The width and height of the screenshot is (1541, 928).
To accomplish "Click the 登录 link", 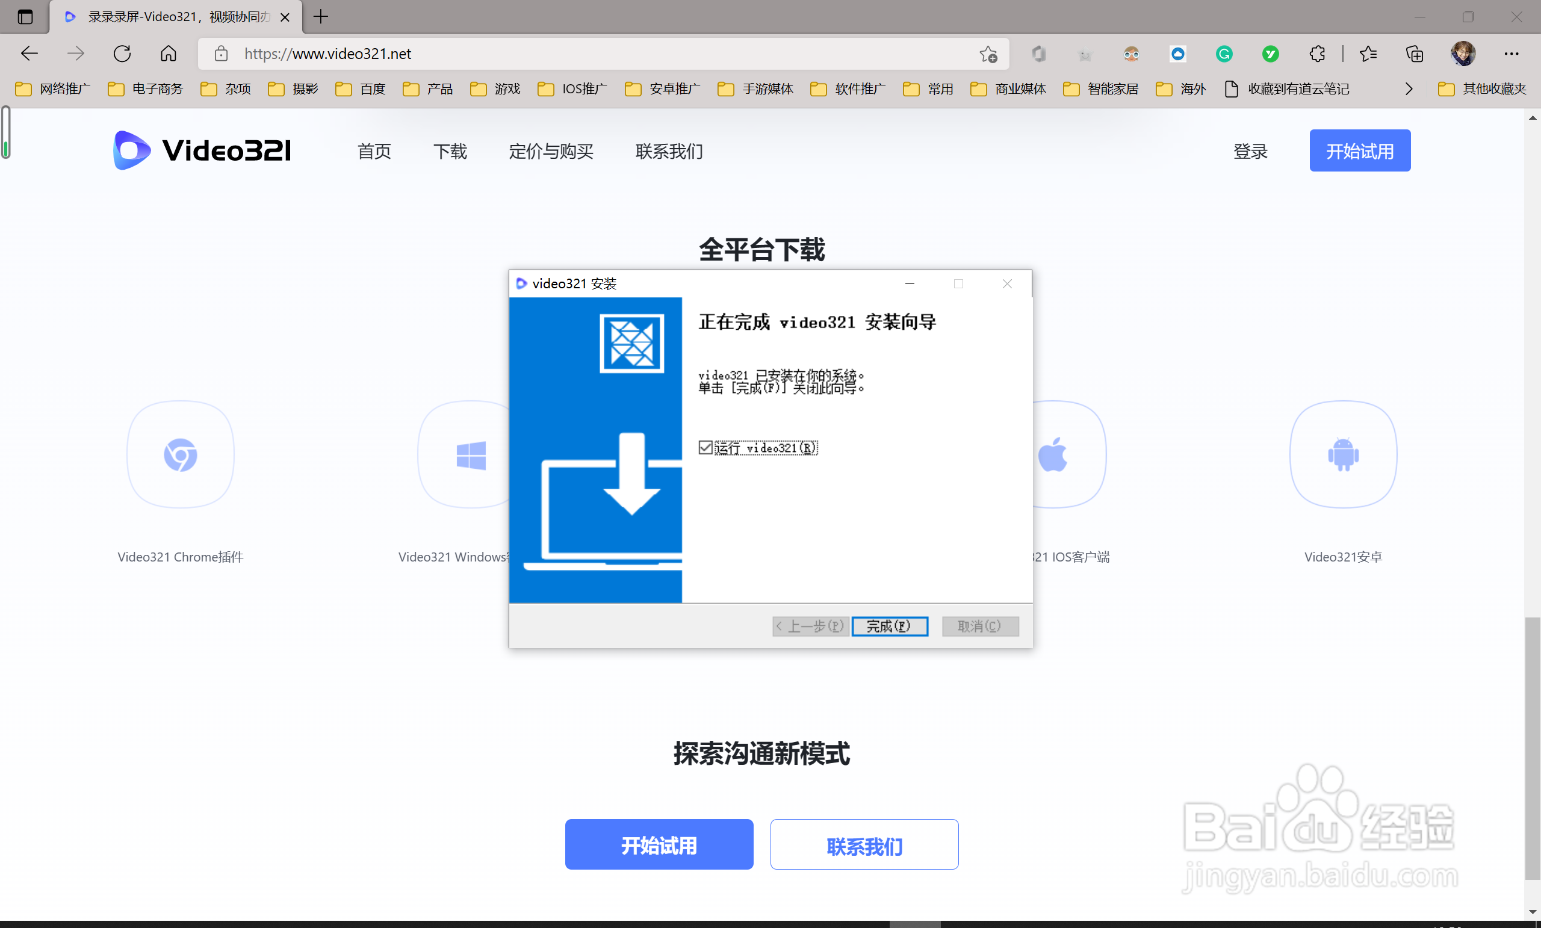I will 1250,151.
